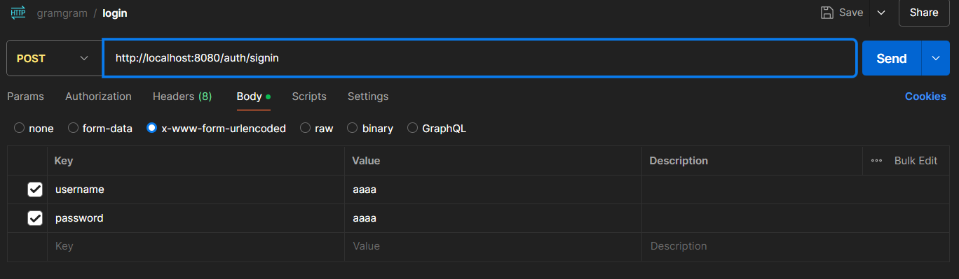Switch to the Params tab
Screen dimensions: 959x279
[25, 96]
